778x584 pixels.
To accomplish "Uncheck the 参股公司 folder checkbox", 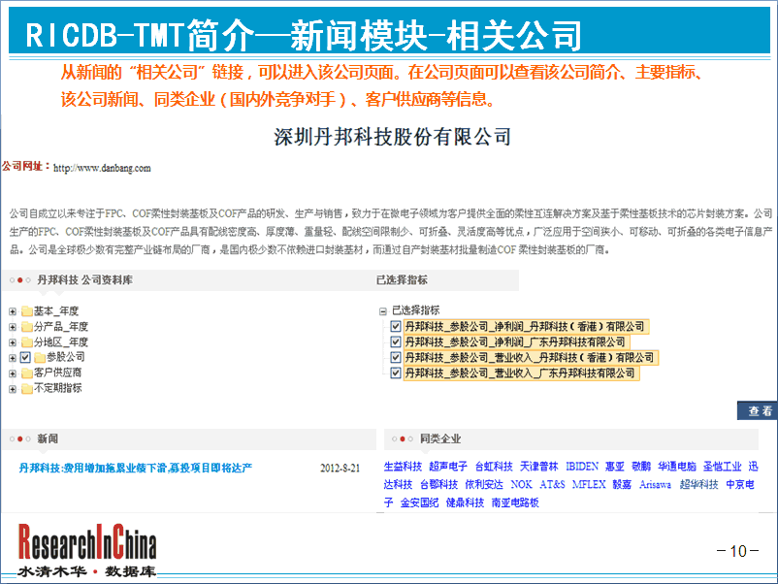I will 25,357.
